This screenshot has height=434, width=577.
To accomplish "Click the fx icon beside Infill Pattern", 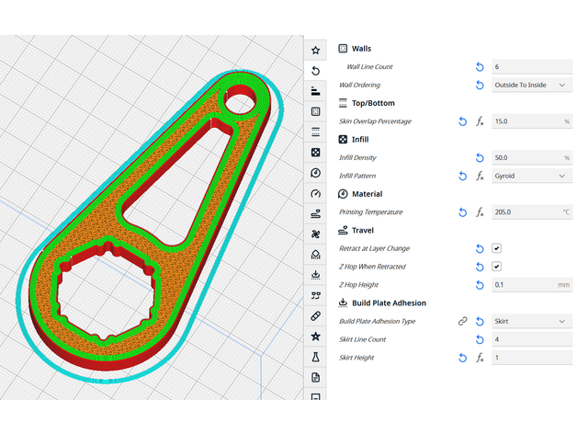I will 479,176.
